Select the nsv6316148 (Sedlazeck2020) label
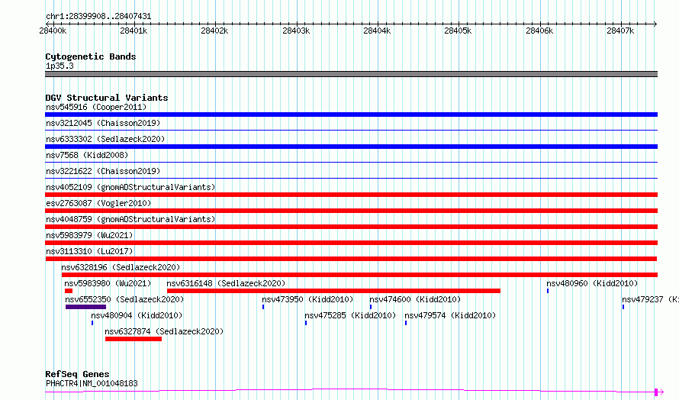 point(226,283)
